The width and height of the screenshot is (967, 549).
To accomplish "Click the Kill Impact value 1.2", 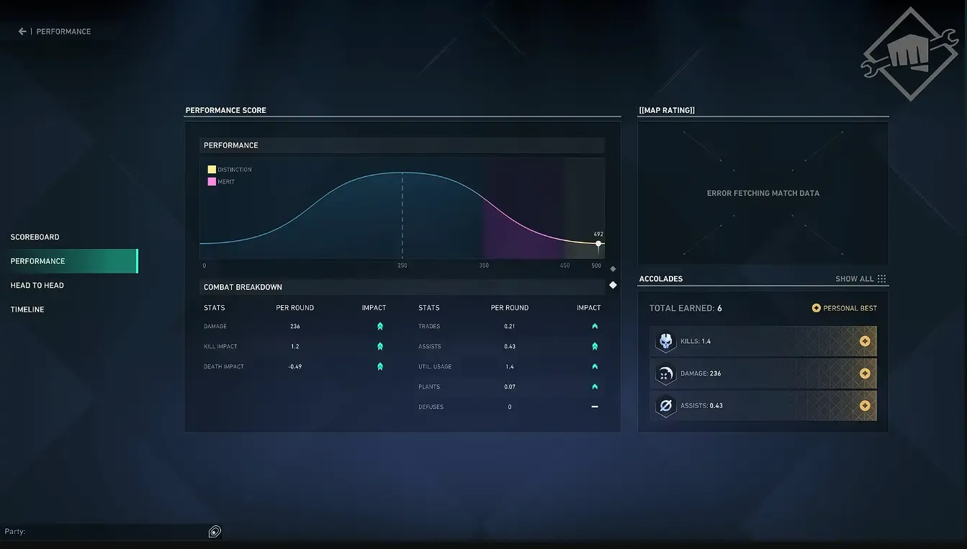I will point(295,347).
